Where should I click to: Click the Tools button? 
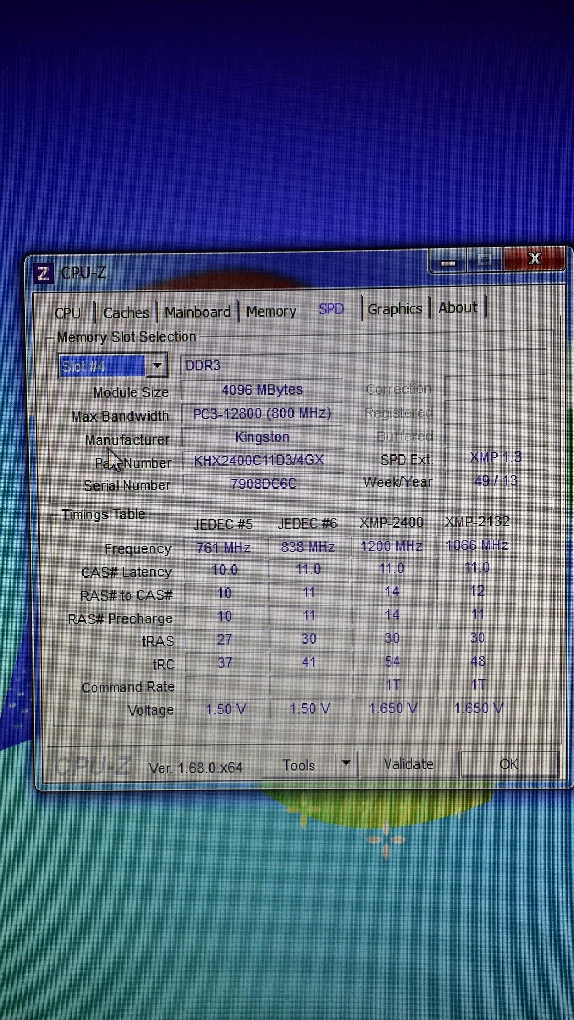[299, 766]
